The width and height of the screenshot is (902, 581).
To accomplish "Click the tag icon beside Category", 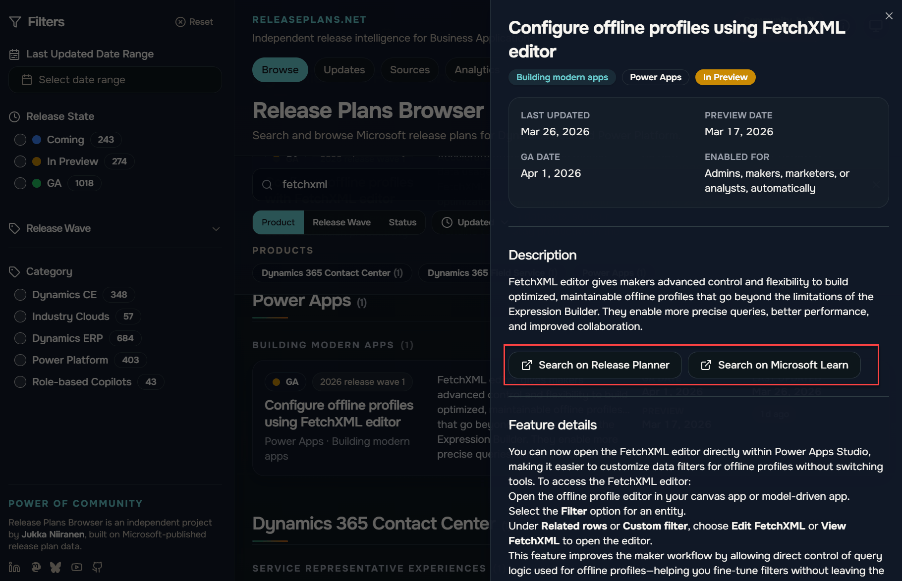I will click(x=14, y=272).
